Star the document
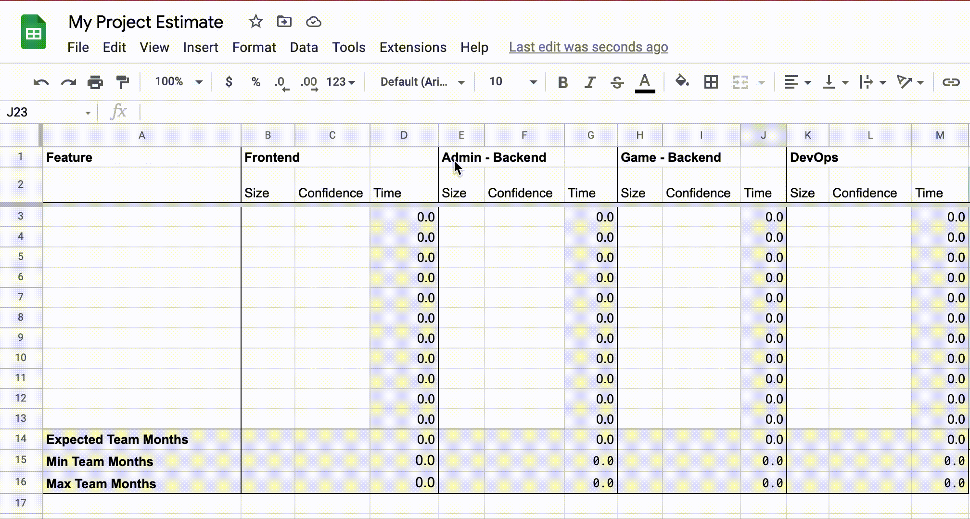 pyautogui.click(x=255, y=22)
